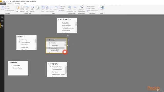Select Channel Key field in Sales

click(x=55, y=45)
